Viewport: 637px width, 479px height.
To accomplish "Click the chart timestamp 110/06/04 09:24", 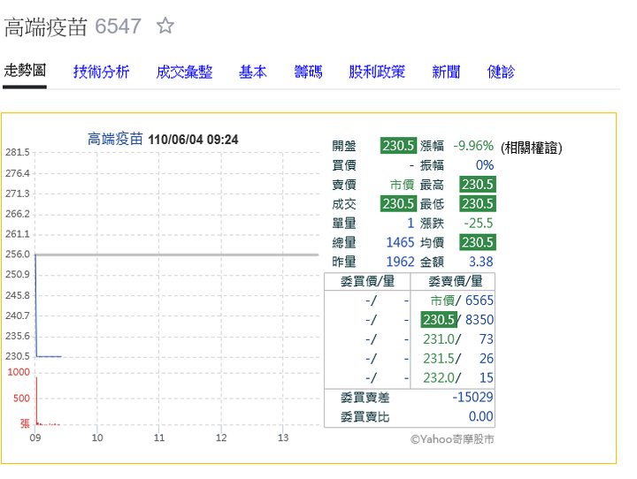I will pyautogui.click(x=193, y=140).
